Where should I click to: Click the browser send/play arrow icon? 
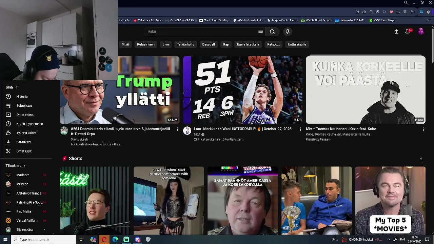384,12
